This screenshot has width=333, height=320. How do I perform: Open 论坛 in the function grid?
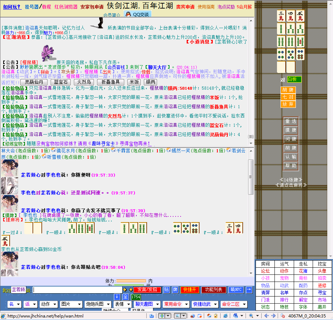265,271
